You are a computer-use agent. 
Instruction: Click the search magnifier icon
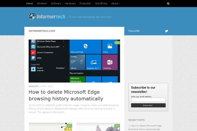168,4
